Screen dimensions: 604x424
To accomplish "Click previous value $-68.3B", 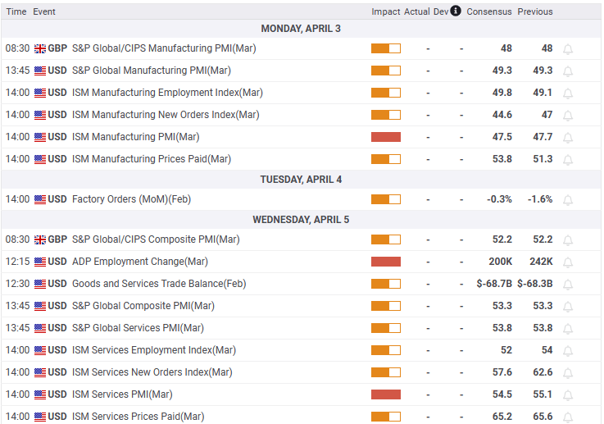I will click(535, 284).
